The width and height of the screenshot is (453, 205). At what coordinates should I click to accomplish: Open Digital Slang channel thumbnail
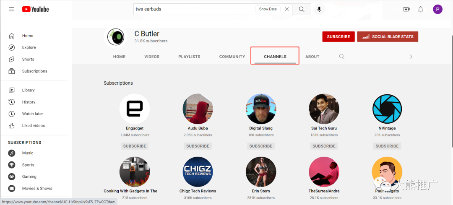[261, 109]
